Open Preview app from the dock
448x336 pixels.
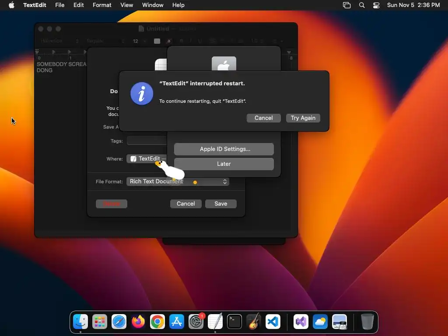point(339,322)
